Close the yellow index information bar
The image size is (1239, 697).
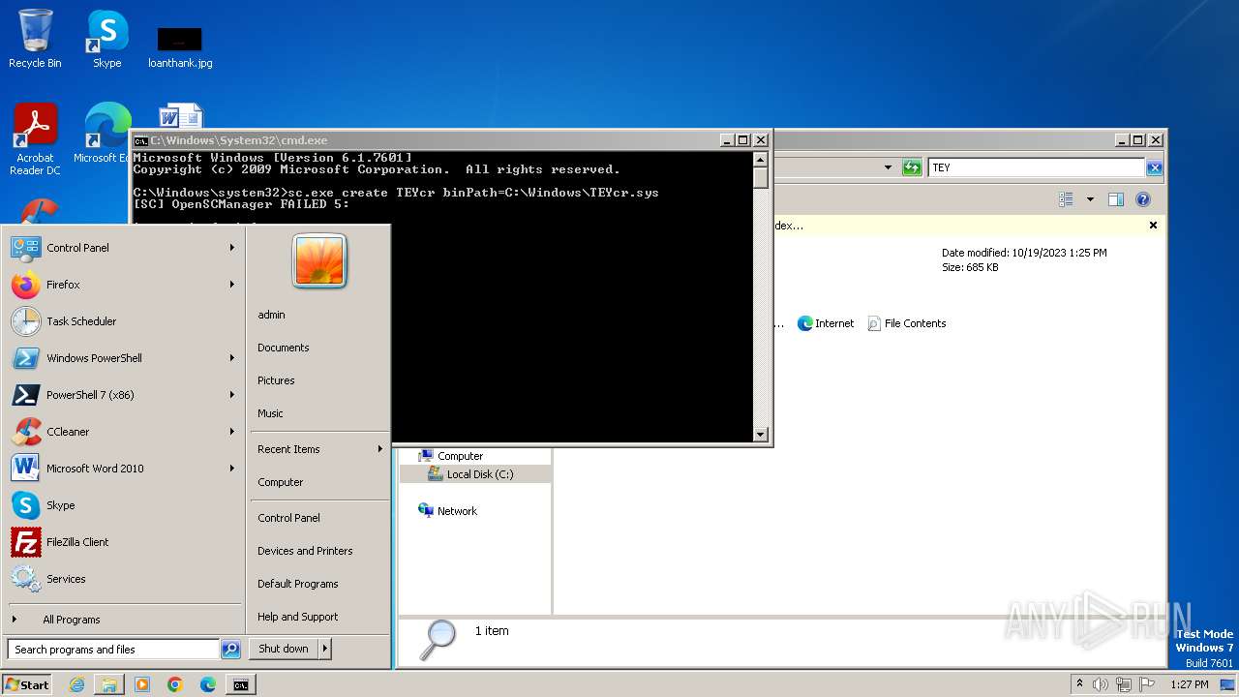pos(1153,225)
